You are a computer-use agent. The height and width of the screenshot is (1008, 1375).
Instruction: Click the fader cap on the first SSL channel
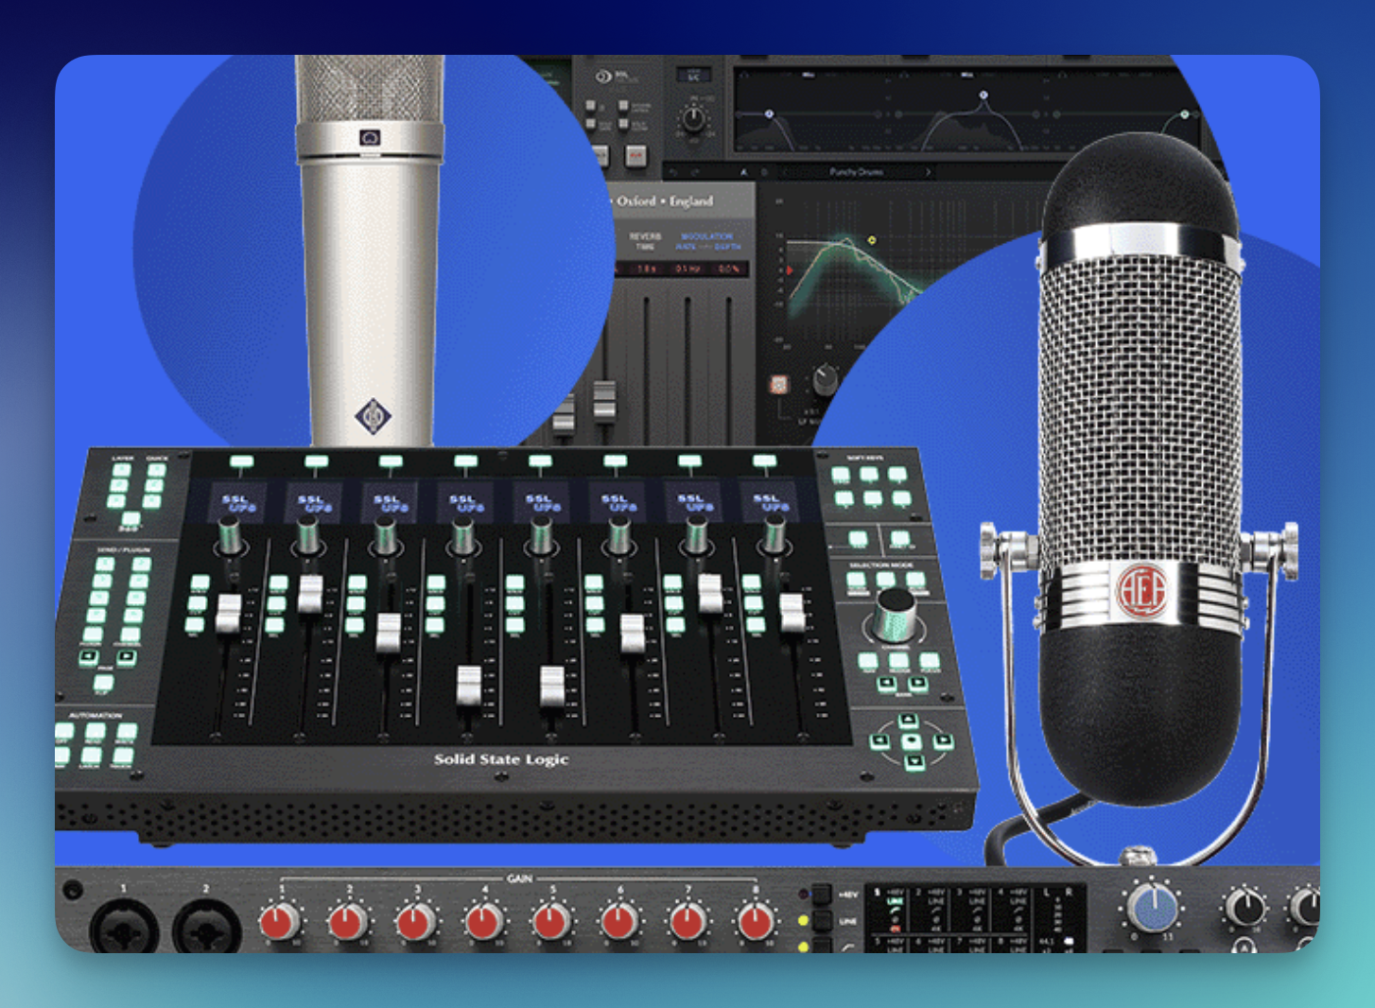228,614
